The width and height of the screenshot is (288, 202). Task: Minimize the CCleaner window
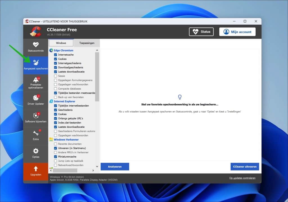coord(234,21)
